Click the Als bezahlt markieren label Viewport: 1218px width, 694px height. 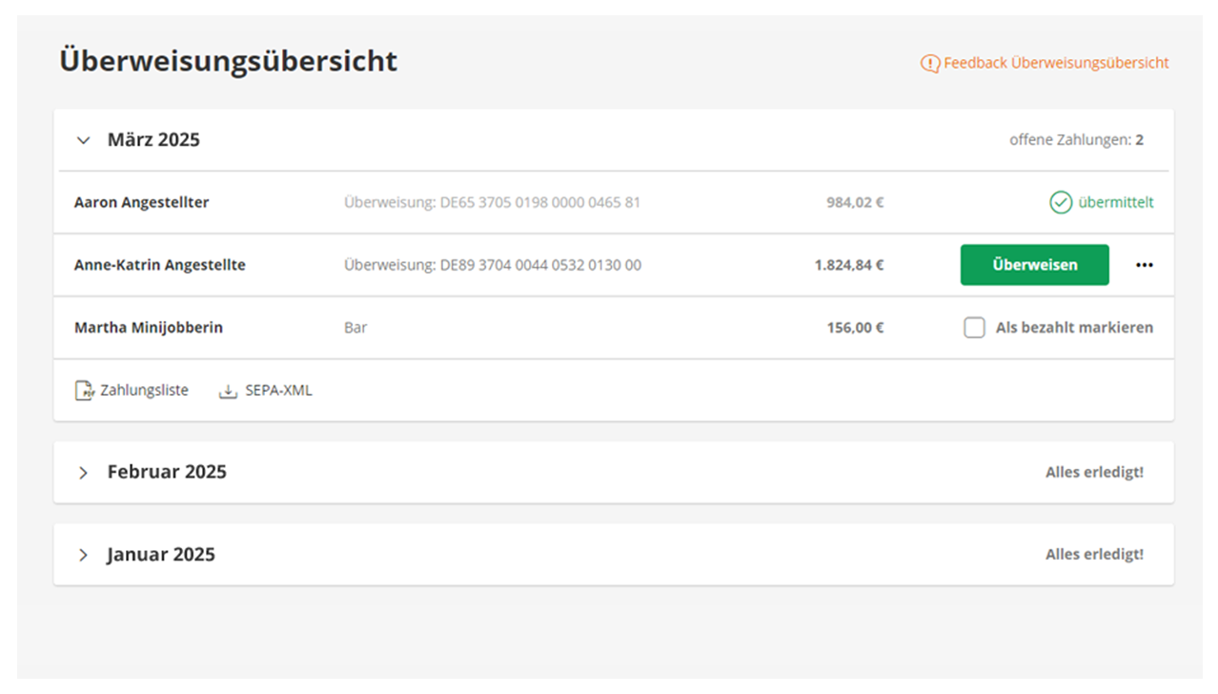coord(1074,328)
